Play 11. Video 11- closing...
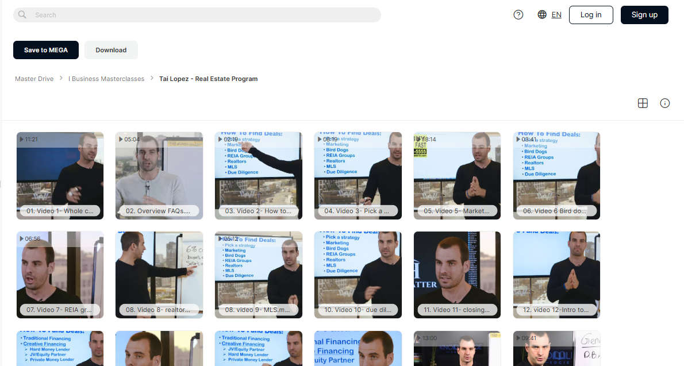 coord(457,275)
